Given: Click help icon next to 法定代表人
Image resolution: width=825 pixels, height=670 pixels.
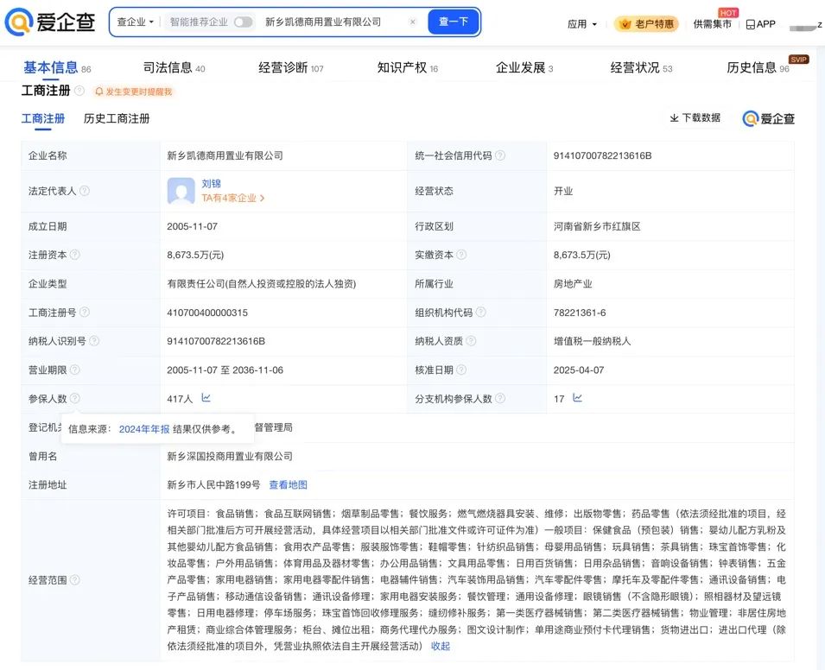Looking at the screenshot, I should pos(84,191).
